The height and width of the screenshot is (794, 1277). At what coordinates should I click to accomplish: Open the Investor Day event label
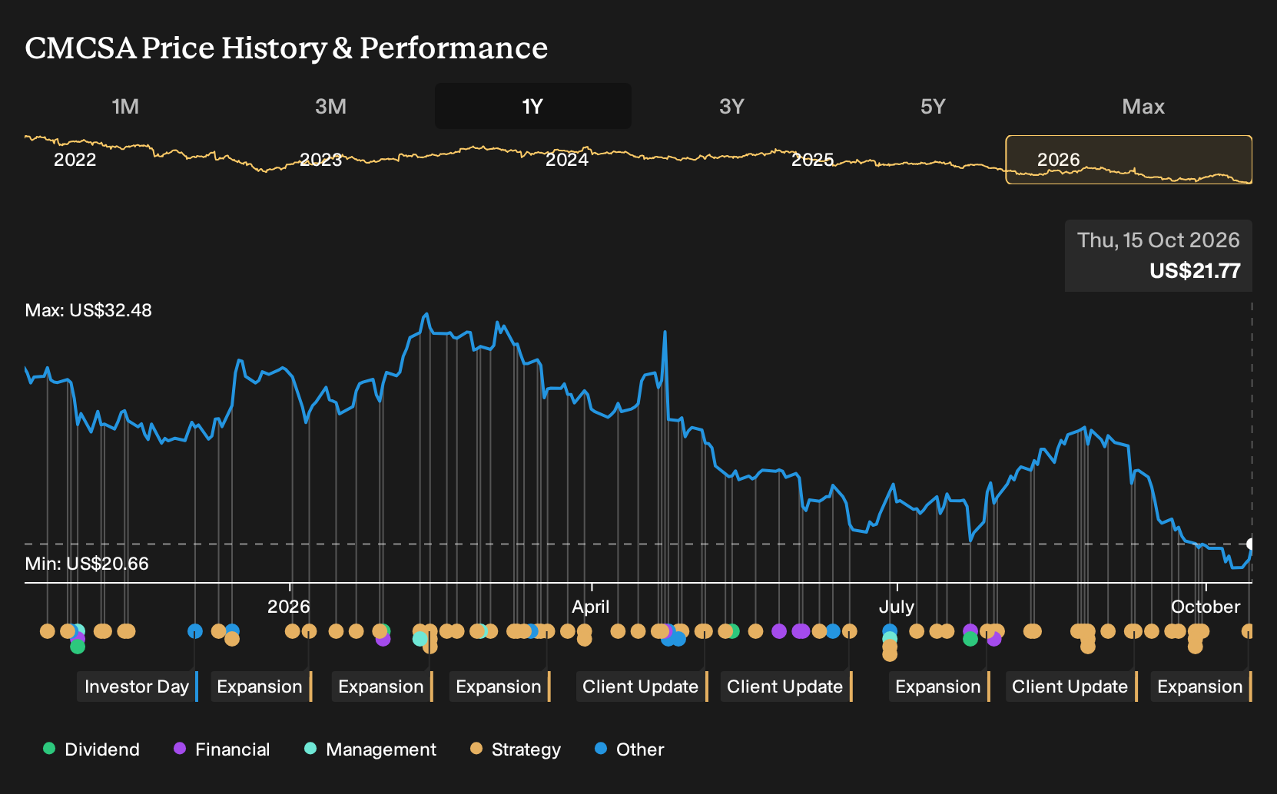pos(138,686)
